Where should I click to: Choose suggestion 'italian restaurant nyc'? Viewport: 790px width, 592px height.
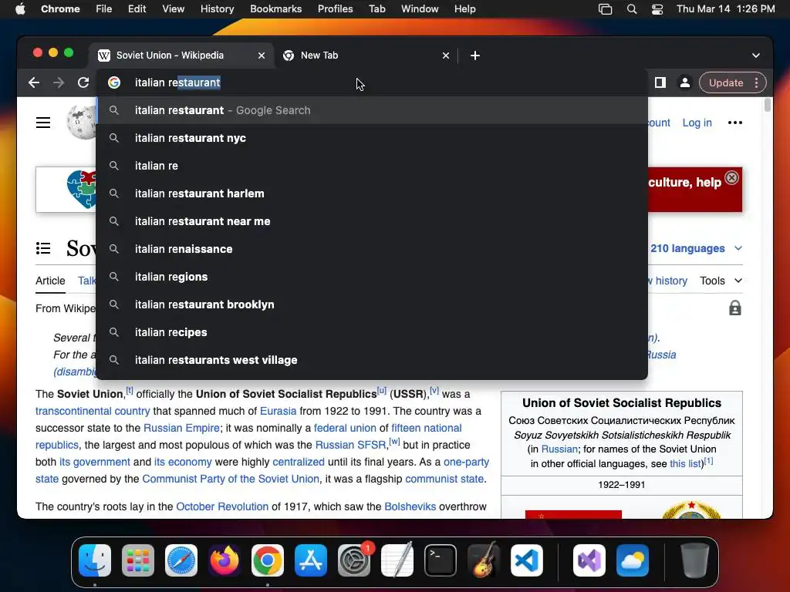coord(372,138)
